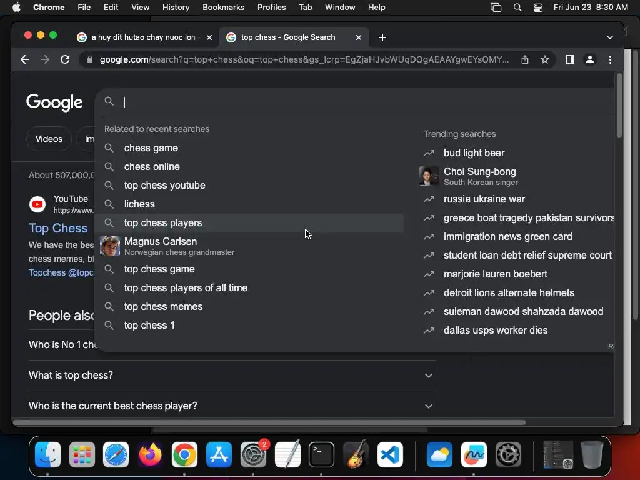640x480 pixels.
Task: Switch to the 'a huy dit hutao chay nuoc lon' tab
Action: point(143,37)
